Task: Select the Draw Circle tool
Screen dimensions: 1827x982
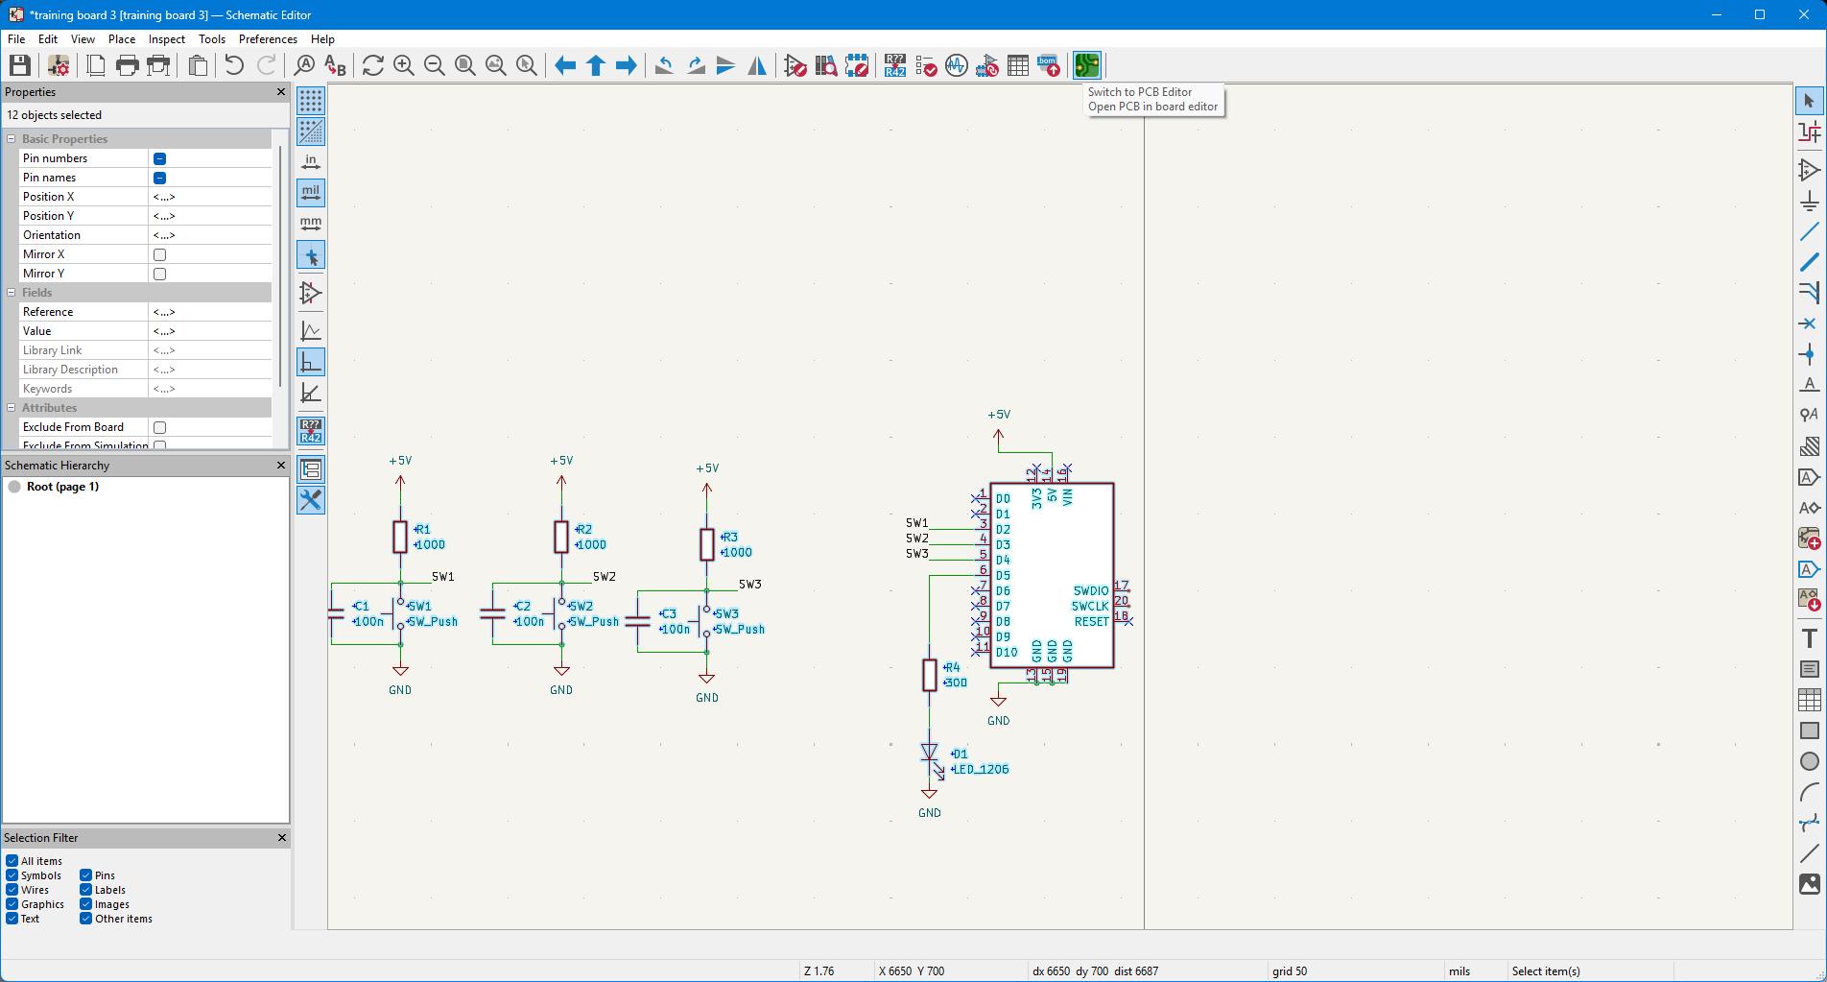Action: [x=1810, y=761]
